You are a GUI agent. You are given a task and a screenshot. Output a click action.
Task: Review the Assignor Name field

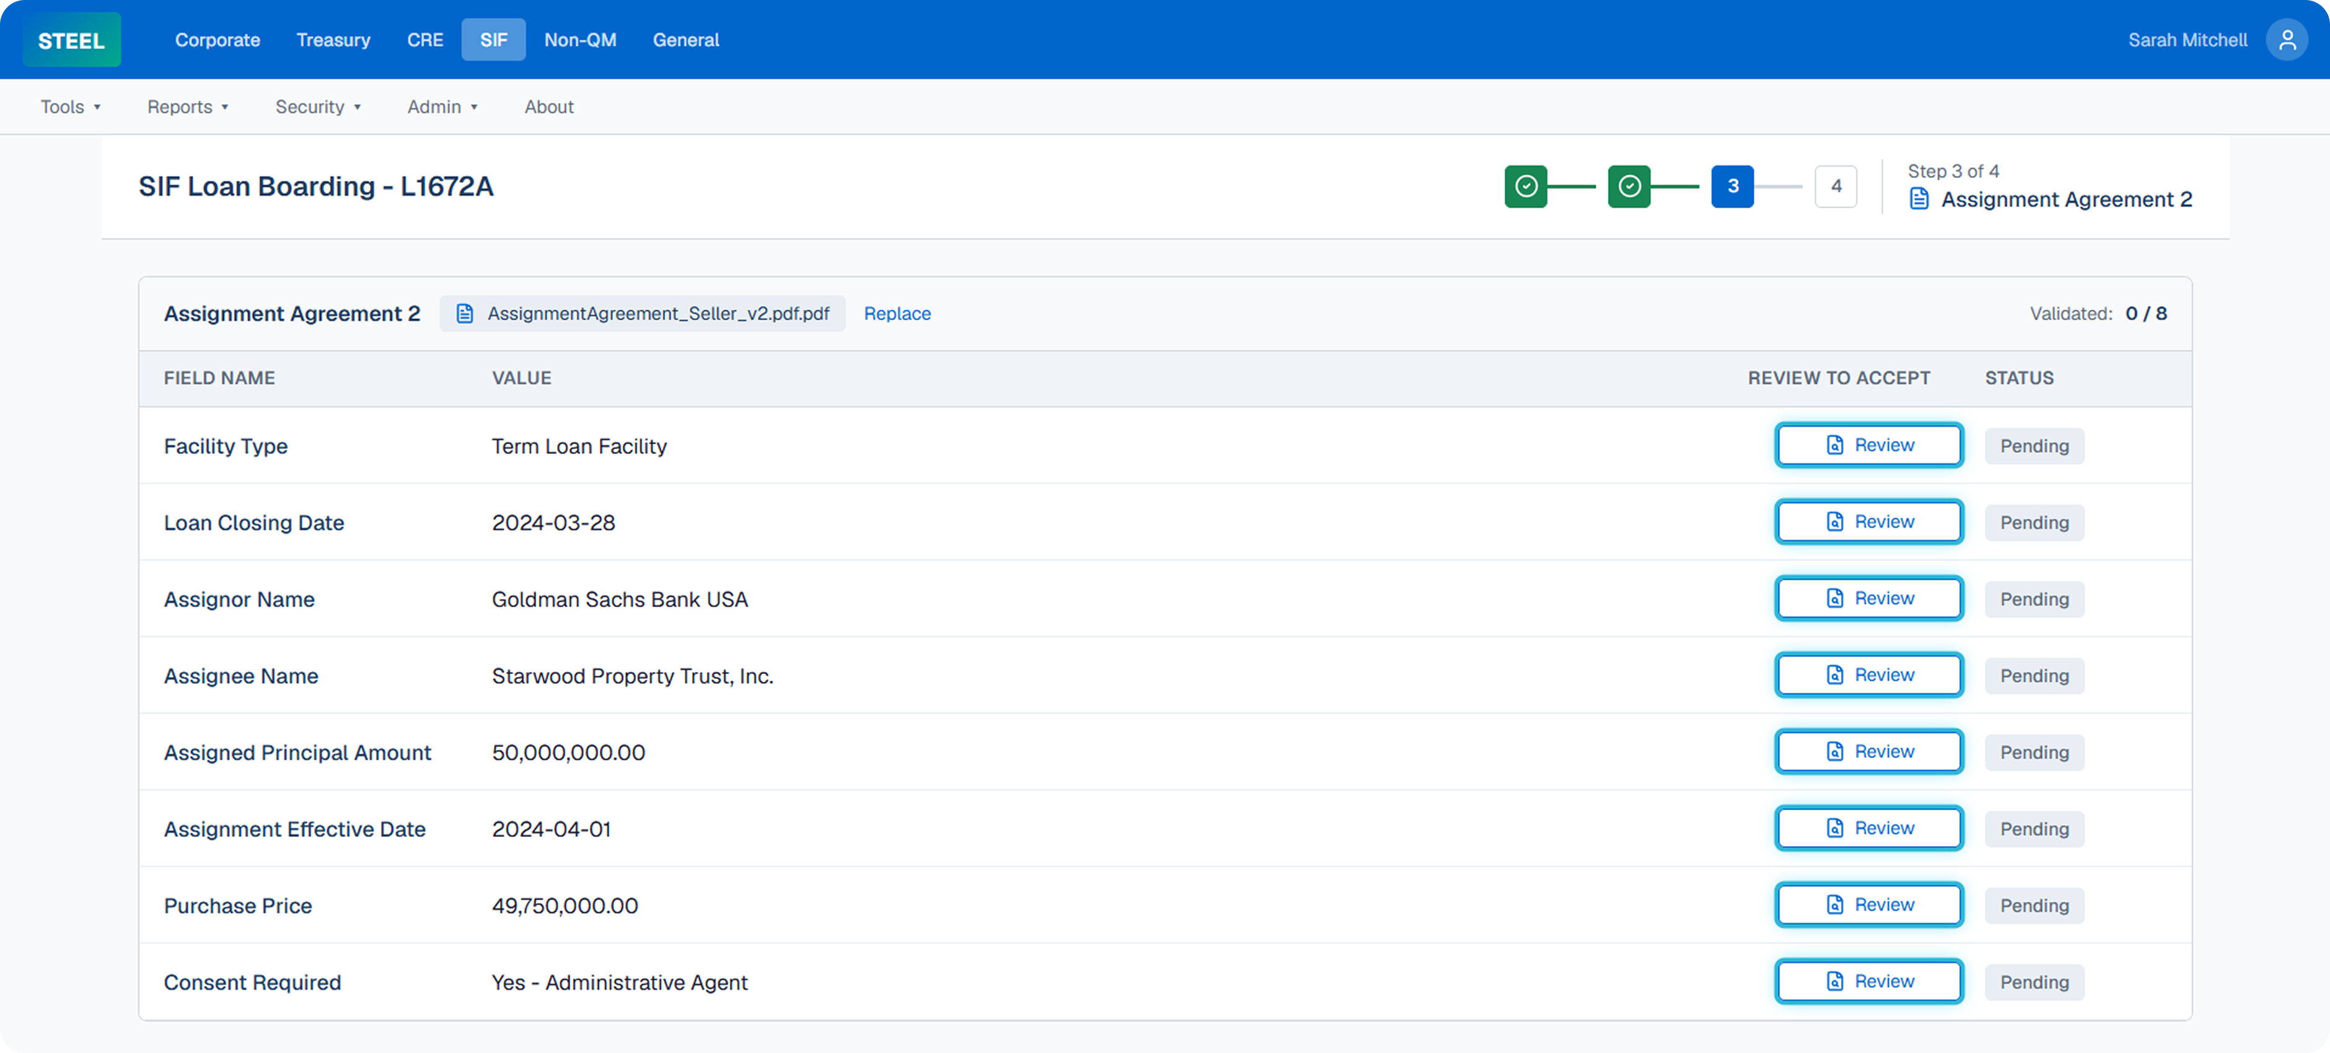(1869, 598)
